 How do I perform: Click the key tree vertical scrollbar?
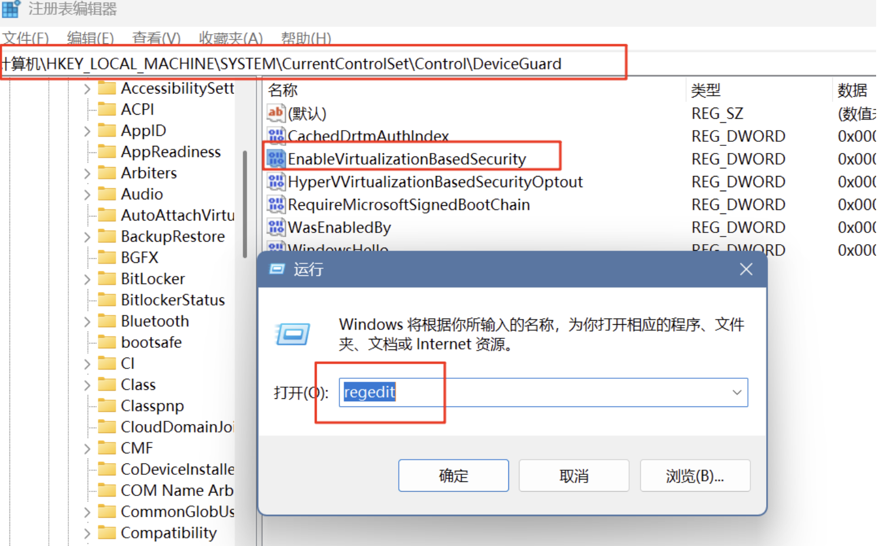pyautogui.click(x=245, y=204)
